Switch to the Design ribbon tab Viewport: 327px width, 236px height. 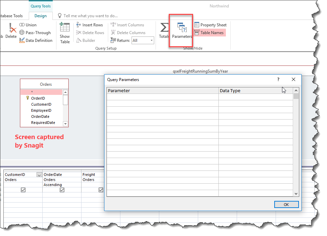point(41,16)
